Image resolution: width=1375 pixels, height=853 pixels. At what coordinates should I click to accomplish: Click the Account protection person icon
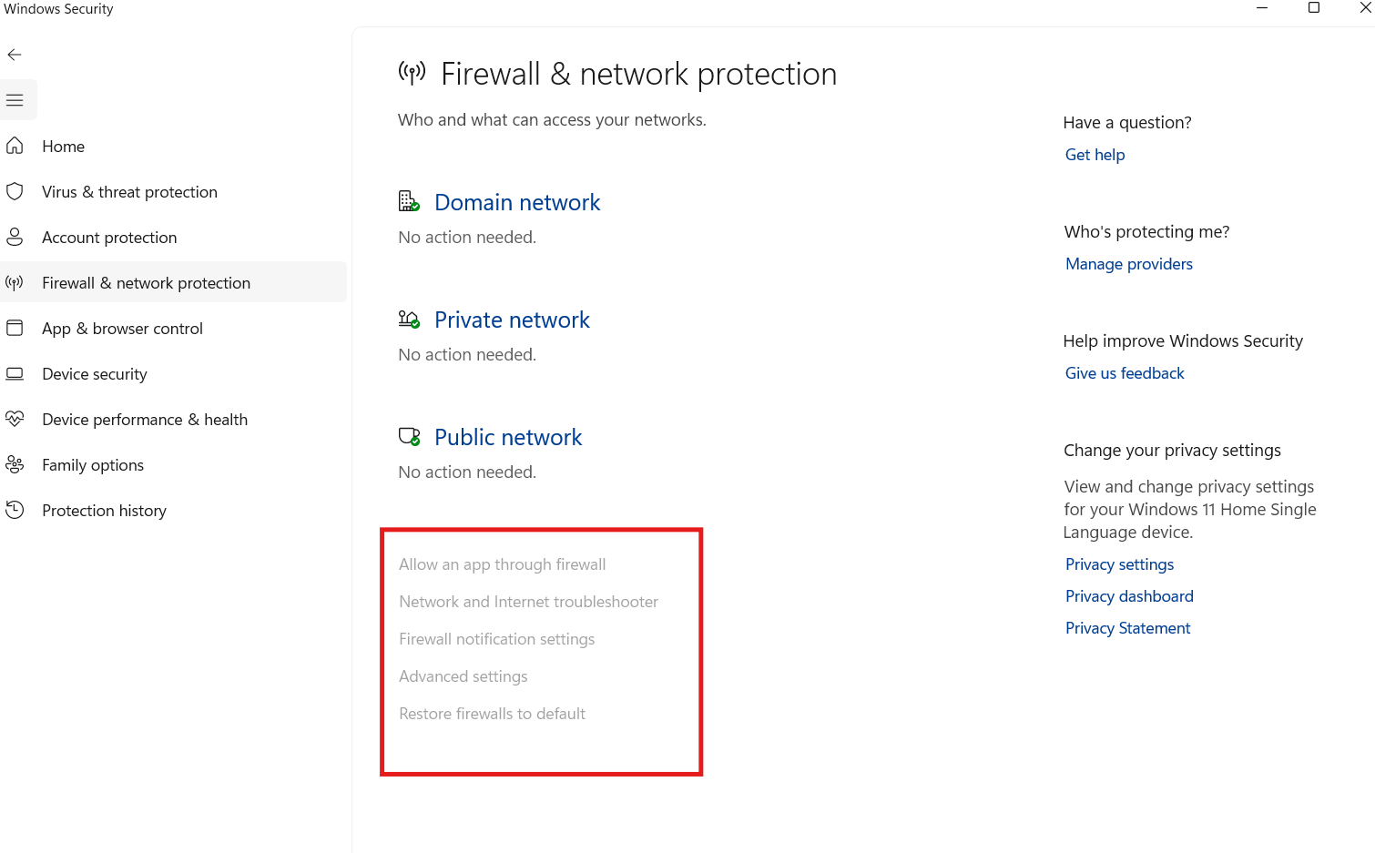coord(15,237)
